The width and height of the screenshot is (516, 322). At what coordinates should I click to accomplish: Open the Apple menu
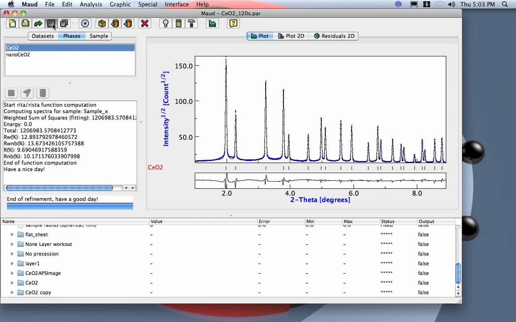11,4
